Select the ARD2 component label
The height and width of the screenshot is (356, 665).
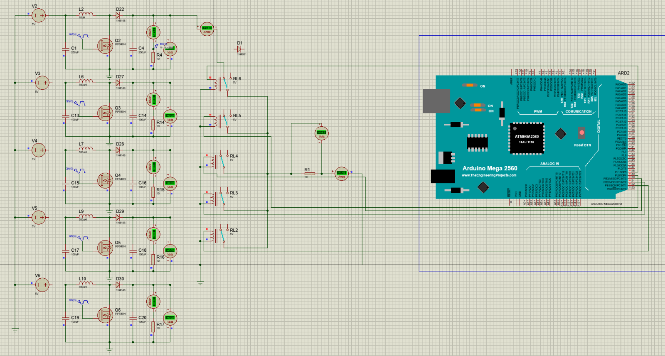coord(623,73)
